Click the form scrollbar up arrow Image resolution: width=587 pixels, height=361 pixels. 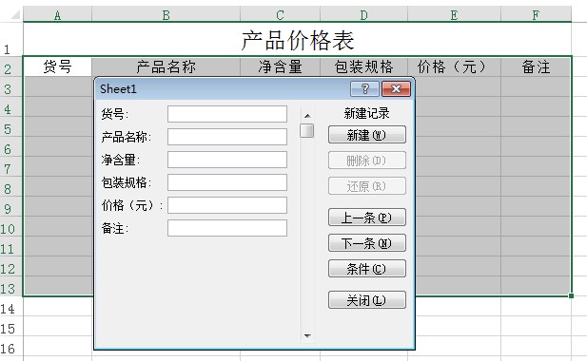coord(307,116)
